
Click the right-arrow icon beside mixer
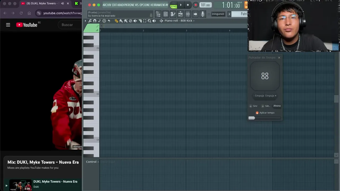pyautogui.click(x=195, y=14)
